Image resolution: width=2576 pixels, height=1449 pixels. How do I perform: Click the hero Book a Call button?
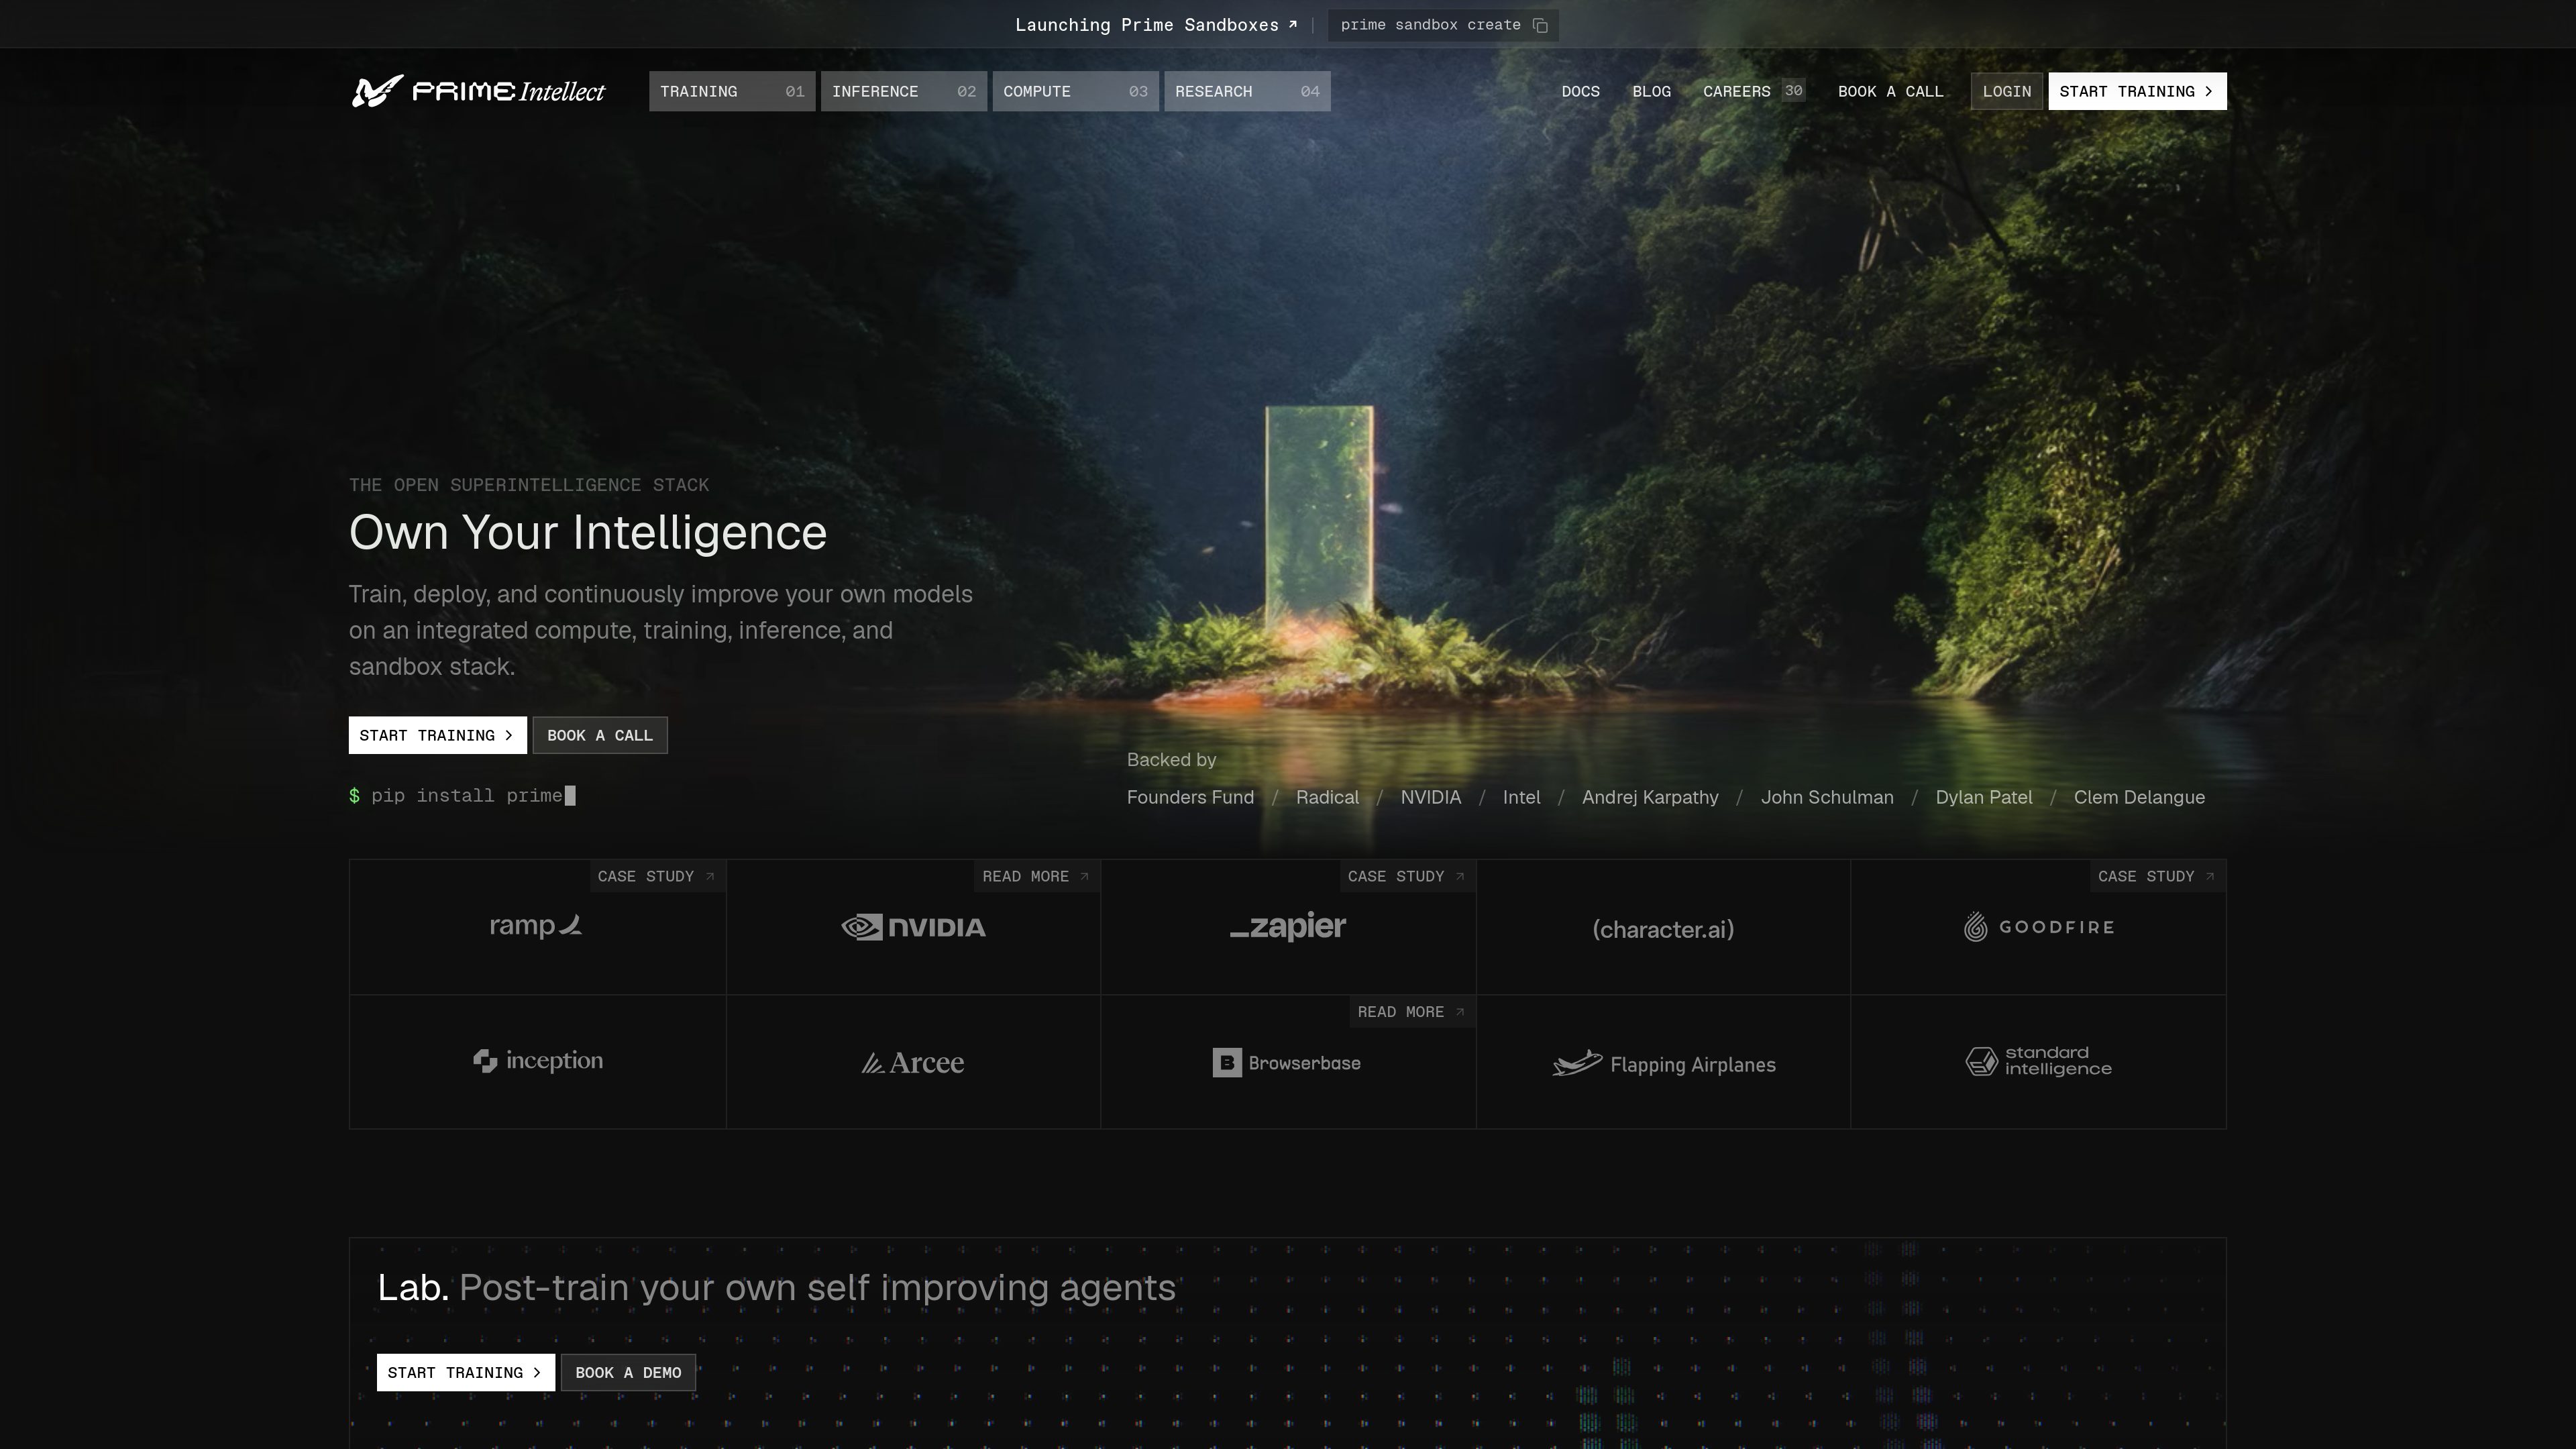[600, 735]
